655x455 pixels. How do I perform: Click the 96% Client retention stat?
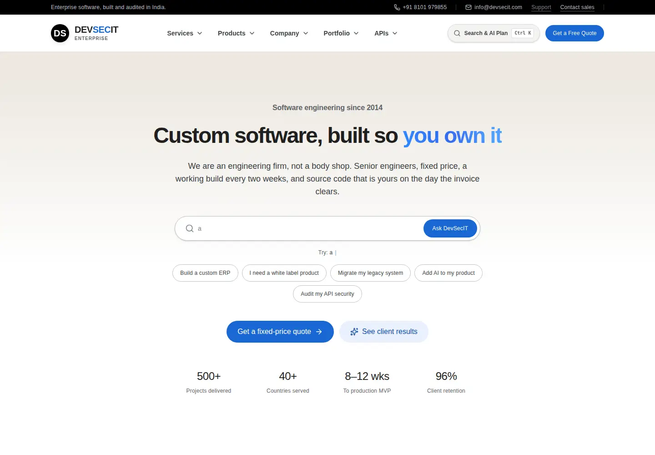pyautogui.click(x=446, y=382)
